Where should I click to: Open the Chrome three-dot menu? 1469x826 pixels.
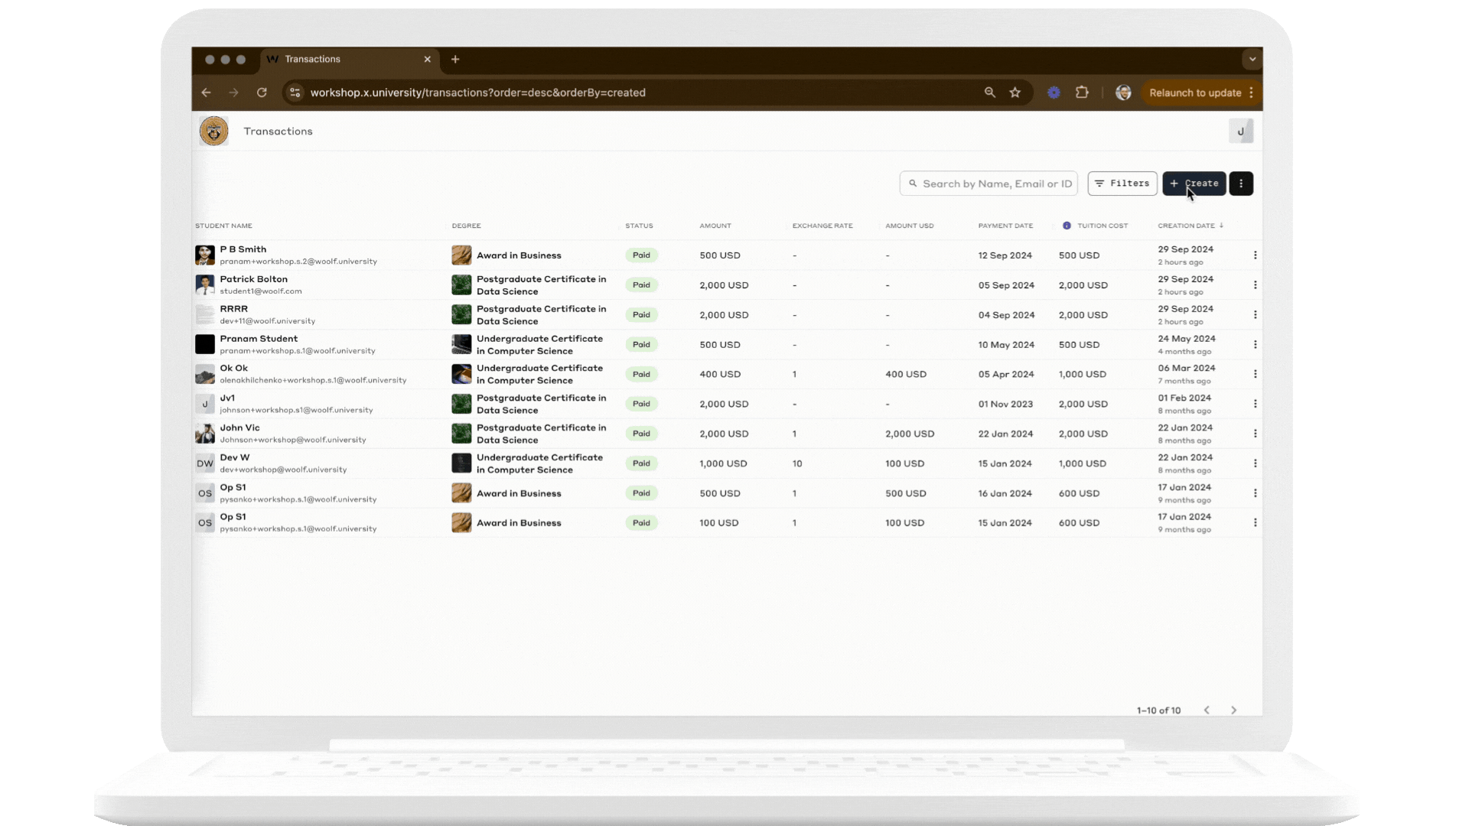[1252, 93]
